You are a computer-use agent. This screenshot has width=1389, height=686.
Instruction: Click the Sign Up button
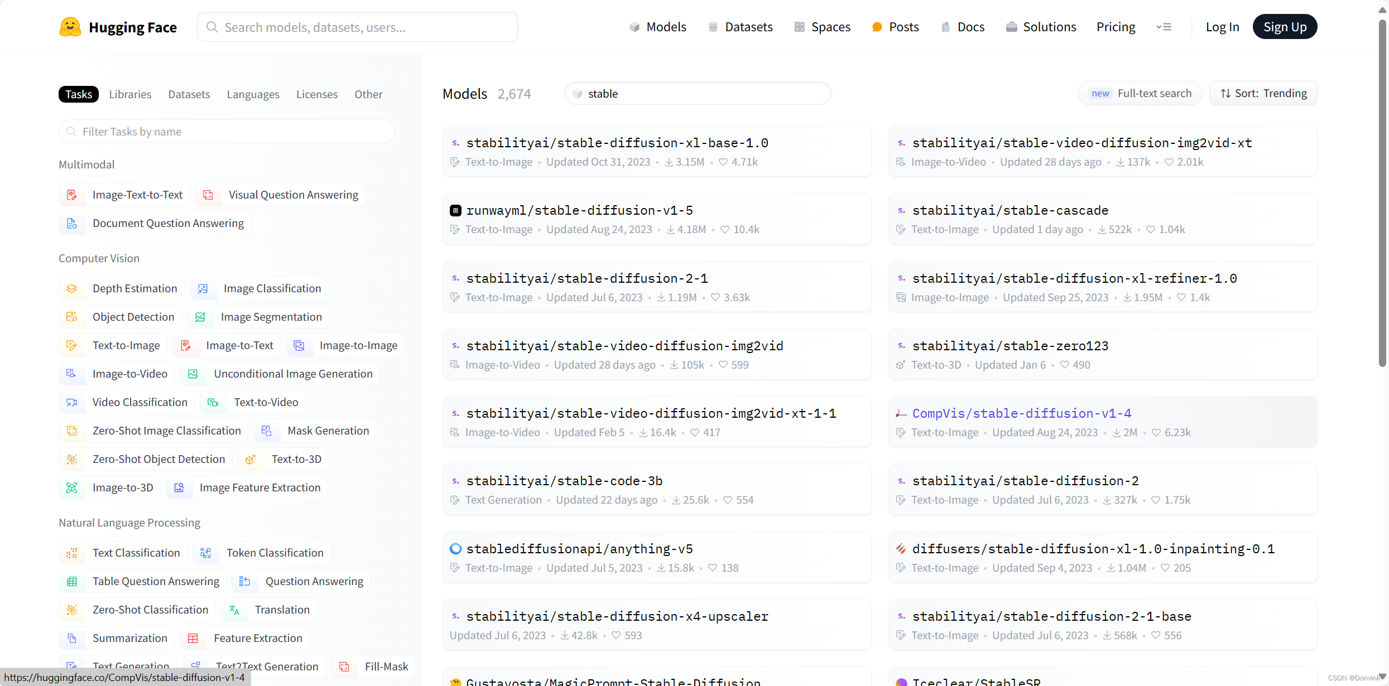[x=1284, y=27]
